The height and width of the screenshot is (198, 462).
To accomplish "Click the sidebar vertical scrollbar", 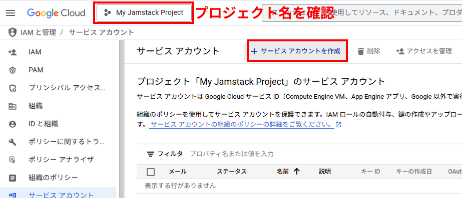I will [121, 119].
